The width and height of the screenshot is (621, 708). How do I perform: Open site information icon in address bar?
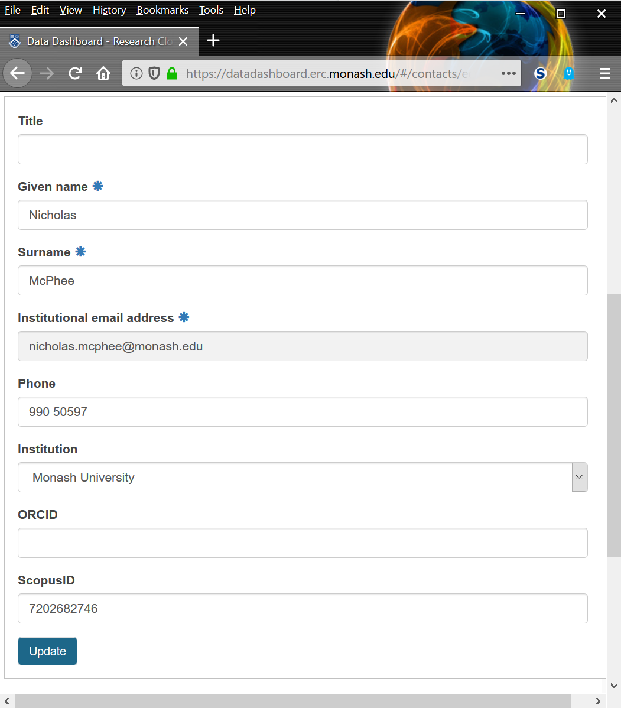point(136,73)
